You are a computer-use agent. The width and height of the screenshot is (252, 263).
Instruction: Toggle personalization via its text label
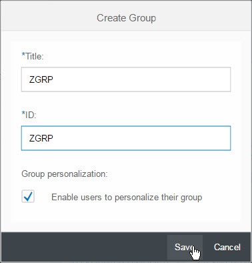127,198
